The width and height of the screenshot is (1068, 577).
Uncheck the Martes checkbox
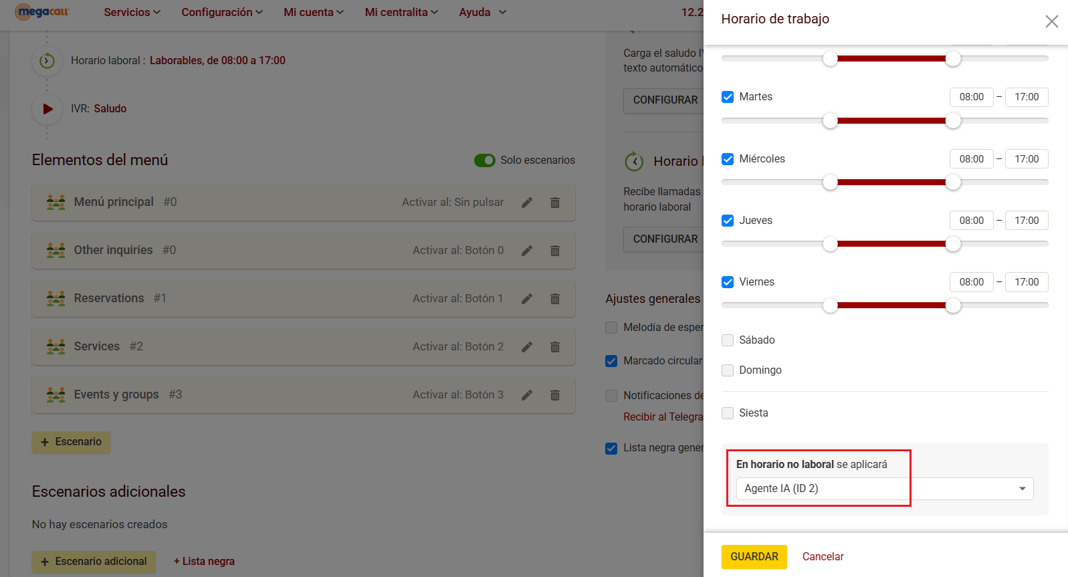(728, 97)
